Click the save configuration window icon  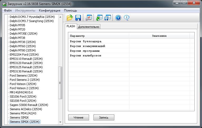click(108, 18)
